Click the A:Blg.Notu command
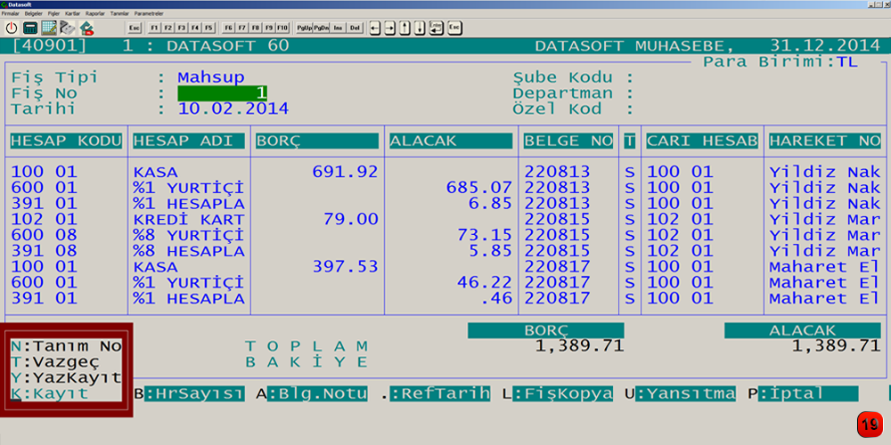The image size is (891, 445). (x=312, y=393)
